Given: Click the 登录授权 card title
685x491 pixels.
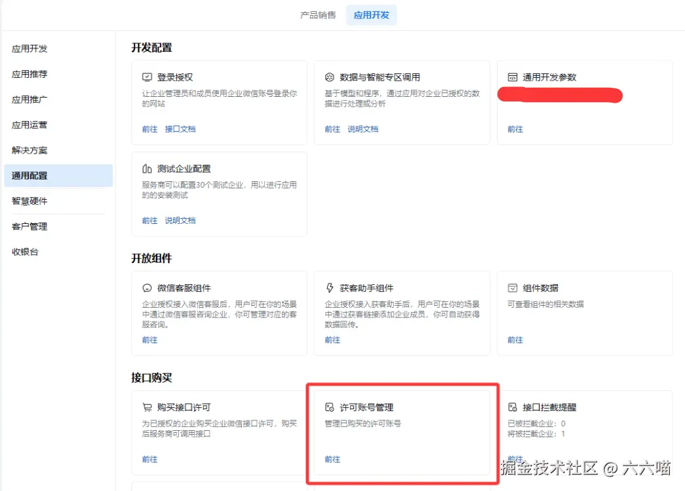Looking at the screenshot, I should point(175,77).
